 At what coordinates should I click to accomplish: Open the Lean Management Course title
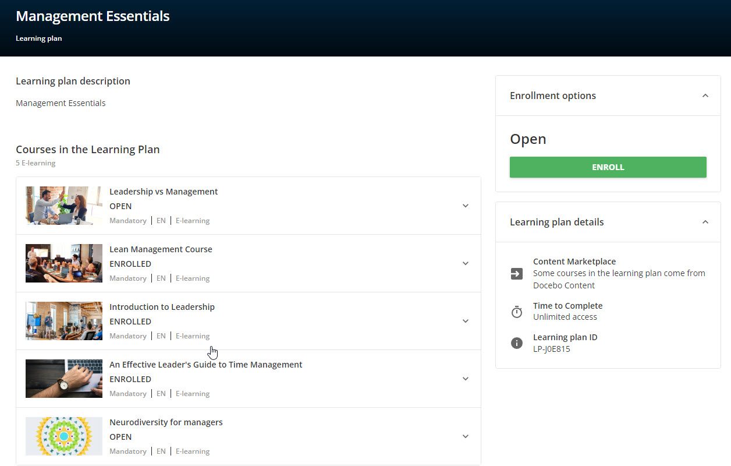click(161, 249)
